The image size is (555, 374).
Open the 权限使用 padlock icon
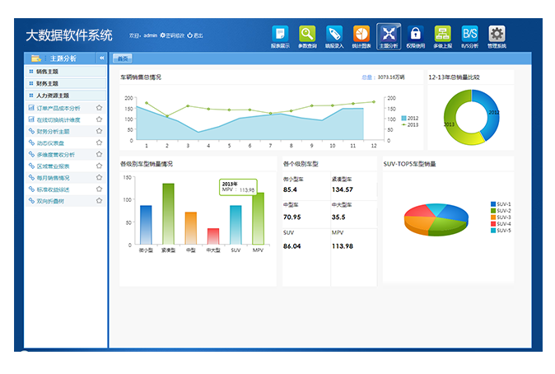point(416,35)
